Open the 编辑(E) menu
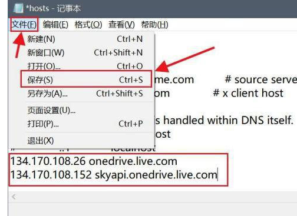Viewport: 297px width, 216px height. (55, 25)
